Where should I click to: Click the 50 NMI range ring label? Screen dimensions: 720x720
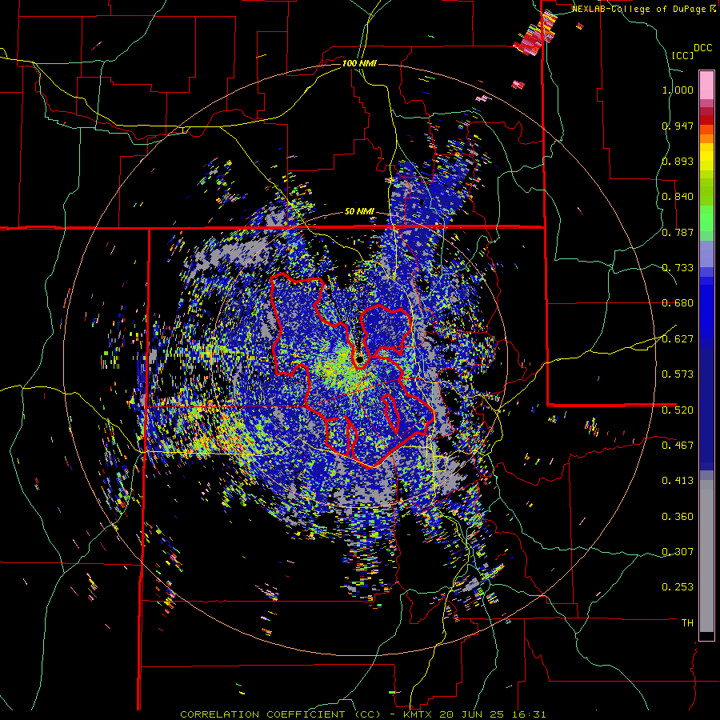pyautogui.click(x=359, y=212)
